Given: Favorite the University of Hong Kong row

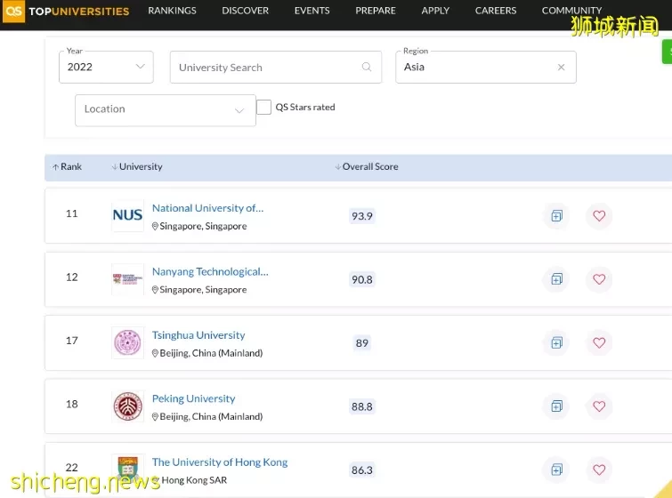Looking at the screenshot, I should coord(599,470).
